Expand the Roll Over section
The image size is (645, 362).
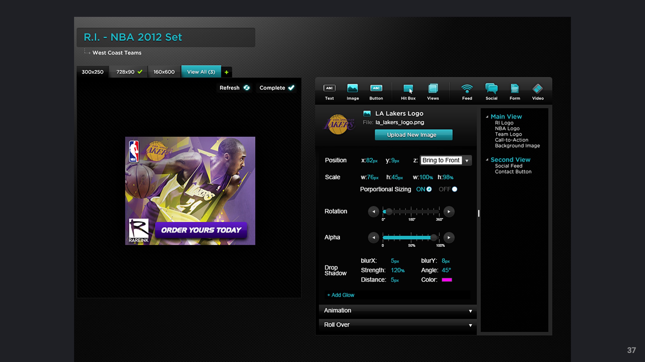[470, 325]
